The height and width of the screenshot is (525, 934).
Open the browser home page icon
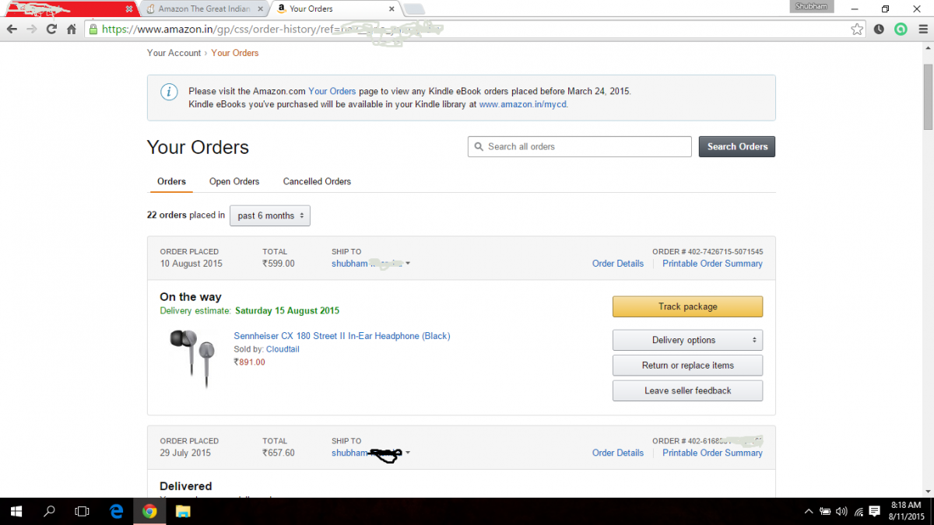(x=72, y=29)
